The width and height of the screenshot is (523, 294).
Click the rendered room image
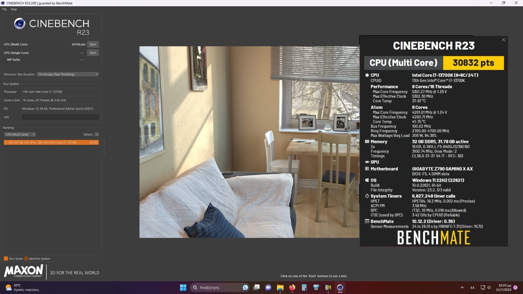click(x=249, y=142)
